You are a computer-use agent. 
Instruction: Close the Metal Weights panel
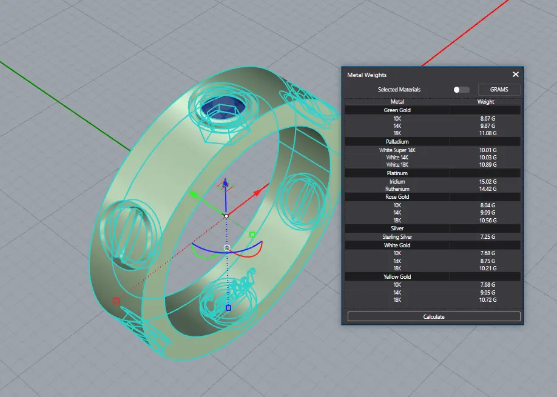tap(516, 75)
